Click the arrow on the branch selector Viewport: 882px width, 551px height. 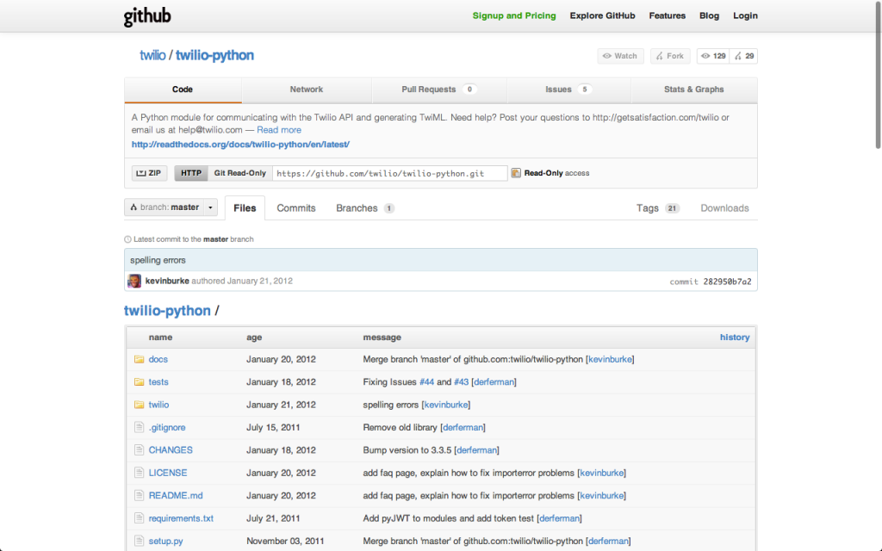(x=210, y=207)
